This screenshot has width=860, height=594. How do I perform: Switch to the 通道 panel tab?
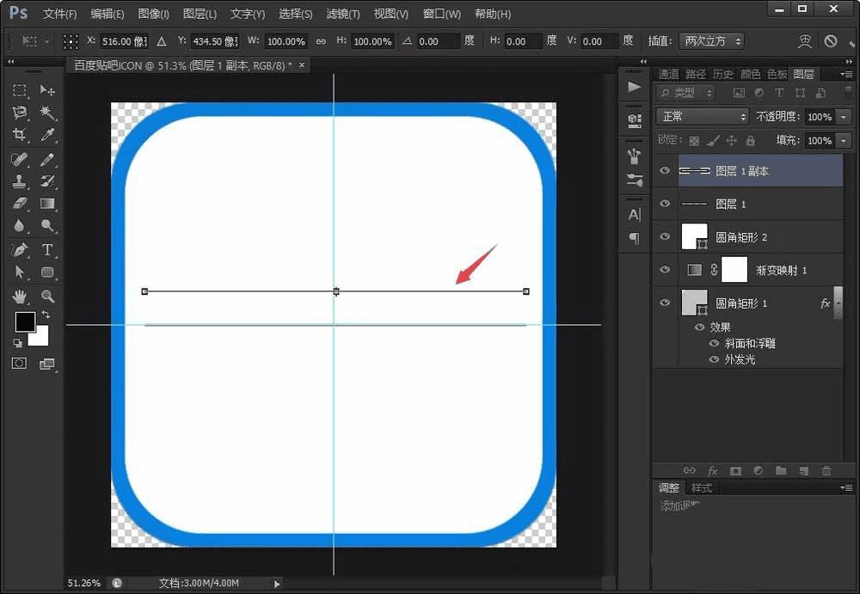point(668,74)
